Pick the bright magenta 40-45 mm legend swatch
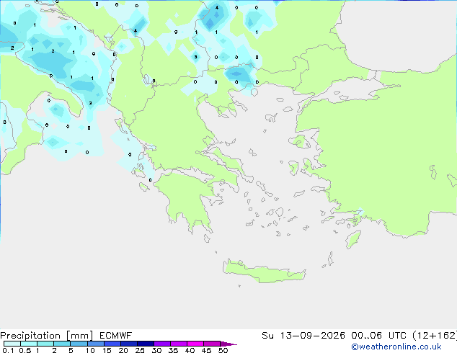This screenshot has width=457, height=353. [x=195, y=344]
